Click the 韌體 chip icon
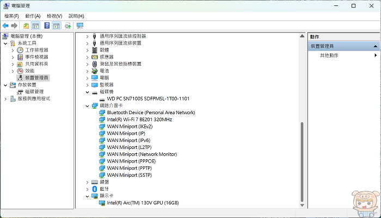381x218 pixels. point(95,50)
